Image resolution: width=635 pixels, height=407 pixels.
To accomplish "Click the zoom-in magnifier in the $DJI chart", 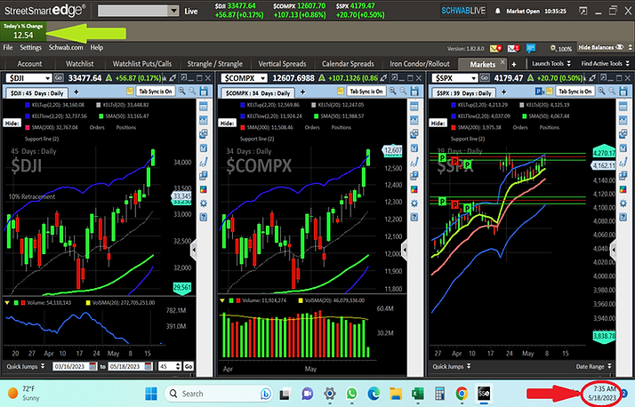I will point(182,92).
